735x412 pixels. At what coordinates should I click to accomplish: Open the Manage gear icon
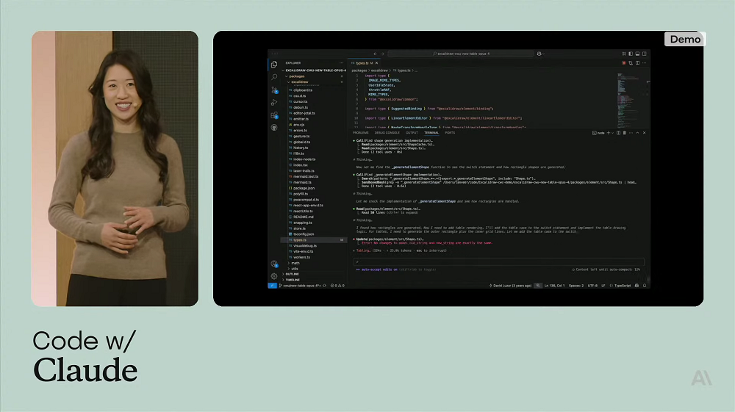click(274, 276)
